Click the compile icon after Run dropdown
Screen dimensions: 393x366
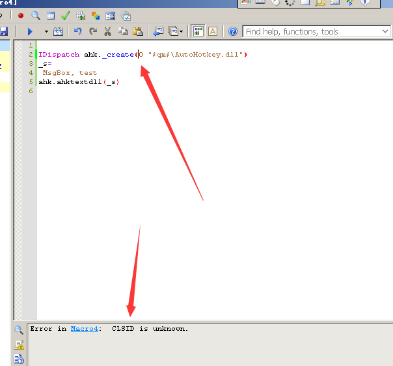pyautogui.click(x=58, y=31)
